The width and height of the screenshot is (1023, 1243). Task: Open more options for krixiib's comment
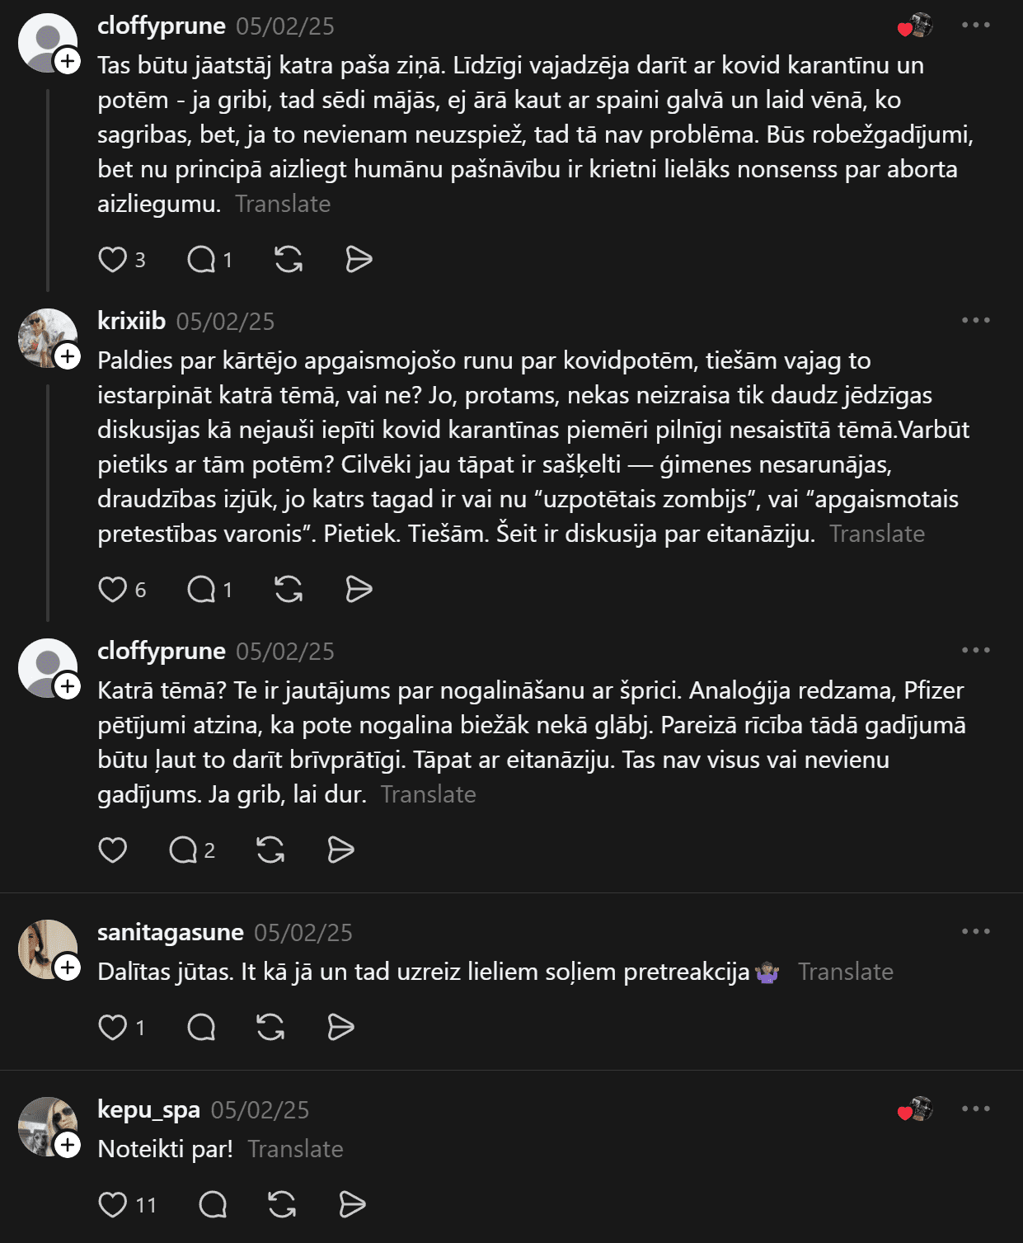975,320
